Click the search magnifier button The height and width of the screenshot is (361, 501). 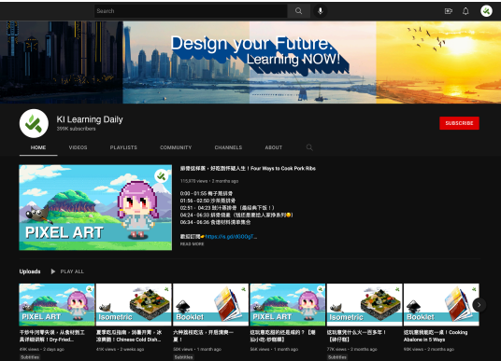point(298,11)
